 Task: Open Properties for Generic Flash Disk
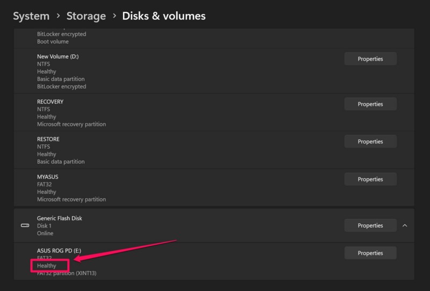(x=370, y=225)
